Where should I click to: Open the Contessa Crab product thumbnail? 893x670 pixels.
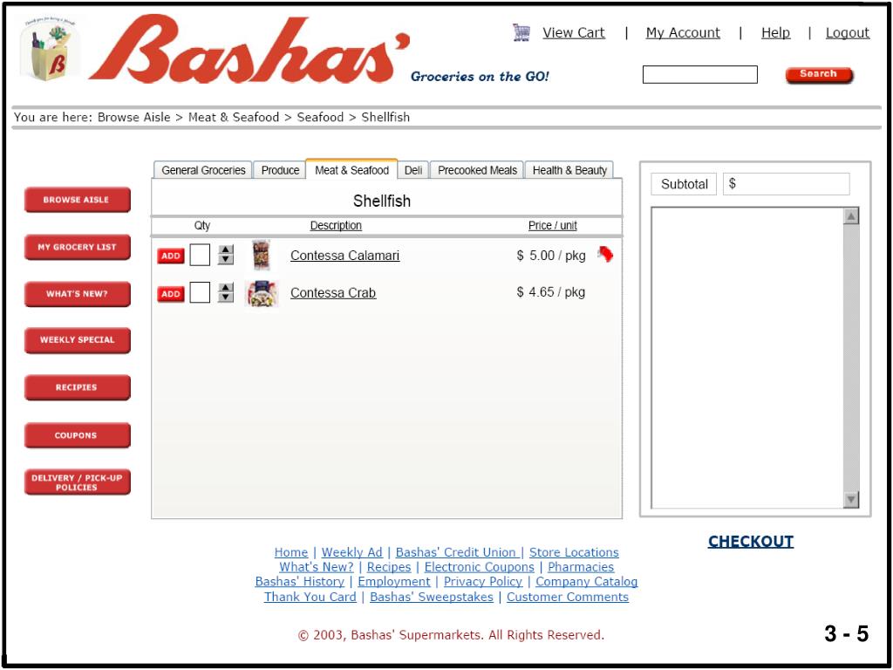click(x=262, y=293)
